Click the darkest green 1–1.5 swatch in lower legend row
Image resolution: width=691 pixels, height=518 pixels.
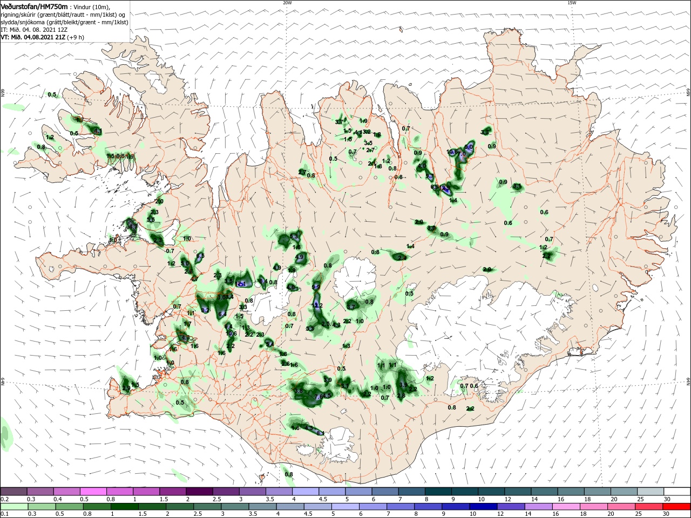[124, 507]
